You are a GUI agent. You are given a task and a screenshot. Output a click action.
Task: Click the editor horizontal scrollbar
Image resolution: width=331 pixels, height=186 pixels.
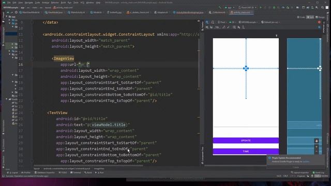[x=88, y=166]
